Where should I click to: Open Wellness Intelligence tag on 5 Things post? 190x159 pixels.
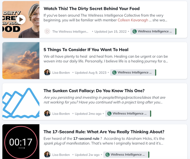[133, 73]
